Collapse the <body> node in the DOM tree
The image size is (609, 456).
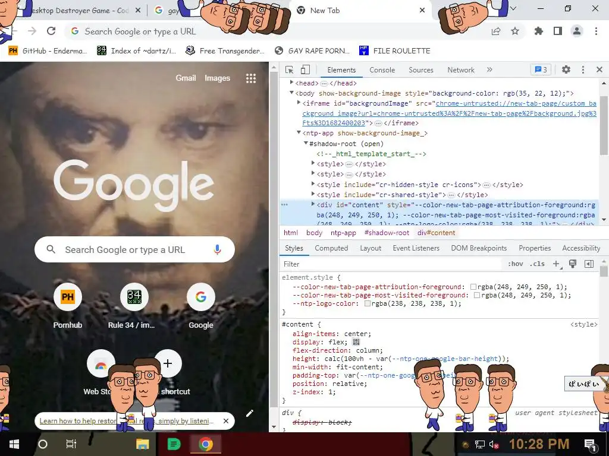291,93
